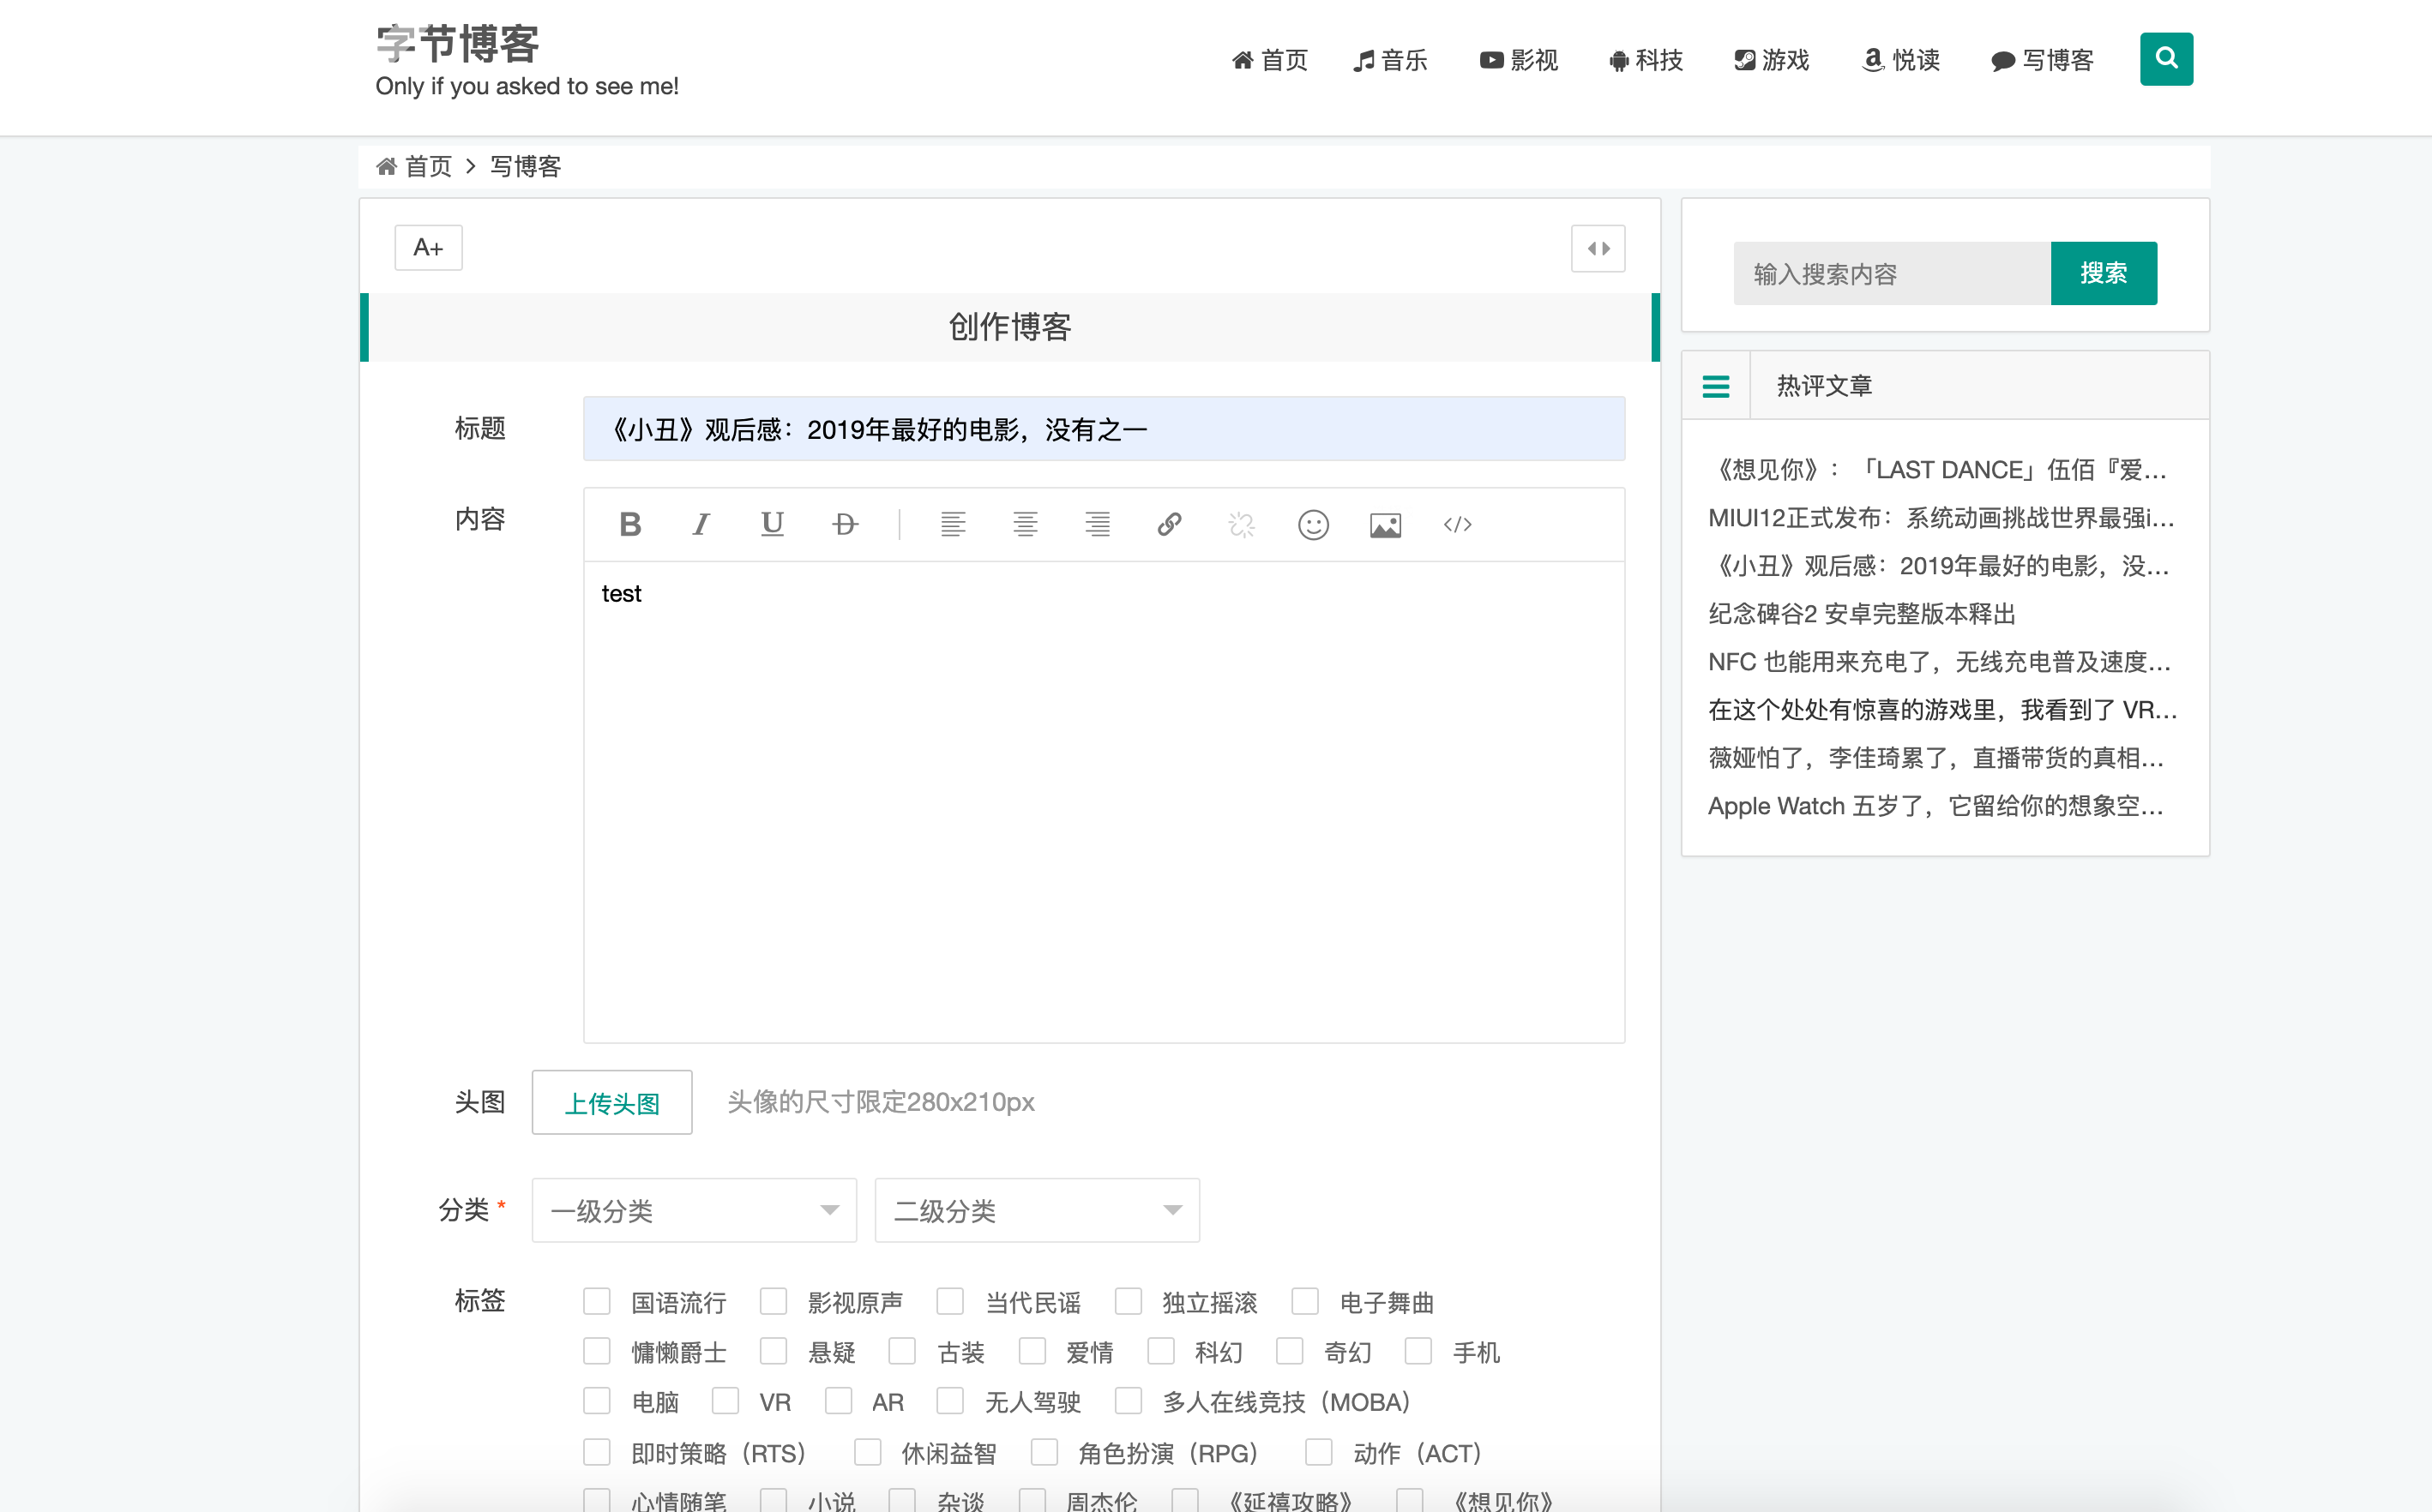Screen dimensions: 2432x1512
Task: Tick 多人在线竞技（MOBA） checkbox
Action: coord(1129,1401)
